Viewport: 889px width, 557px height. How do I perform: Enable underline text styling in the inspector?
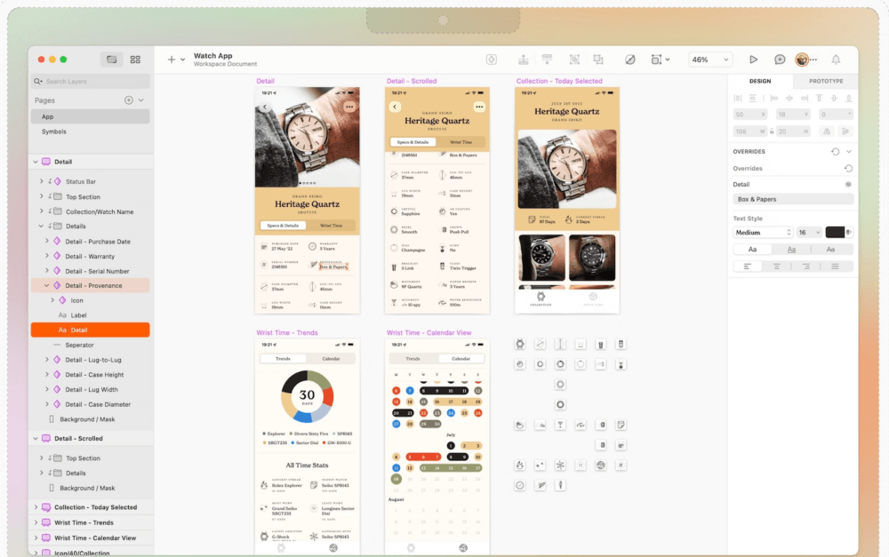click(791, 250)
